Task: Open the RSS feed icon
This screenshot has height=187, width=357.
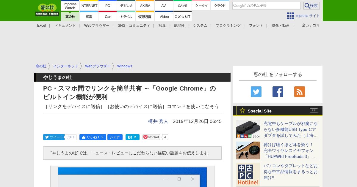Action: pyautogui.click(x=300, y=92)
